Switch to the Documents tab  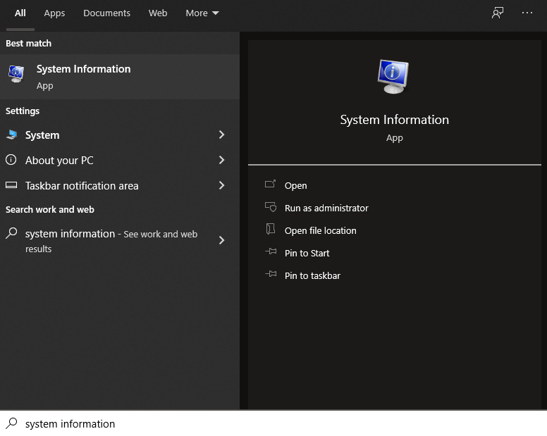coord(106,13)
